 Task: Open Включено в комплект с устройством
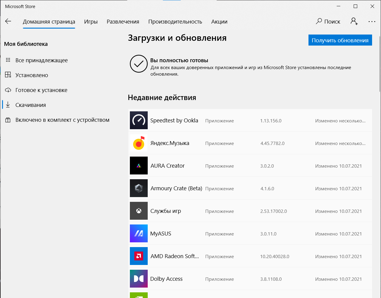click(62, 120)
